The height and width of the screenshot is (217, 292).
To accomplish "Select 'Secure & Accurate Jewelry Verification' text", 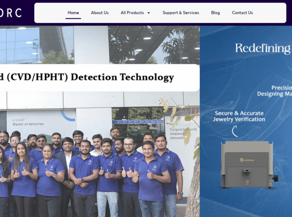I will tap(239, 116).
